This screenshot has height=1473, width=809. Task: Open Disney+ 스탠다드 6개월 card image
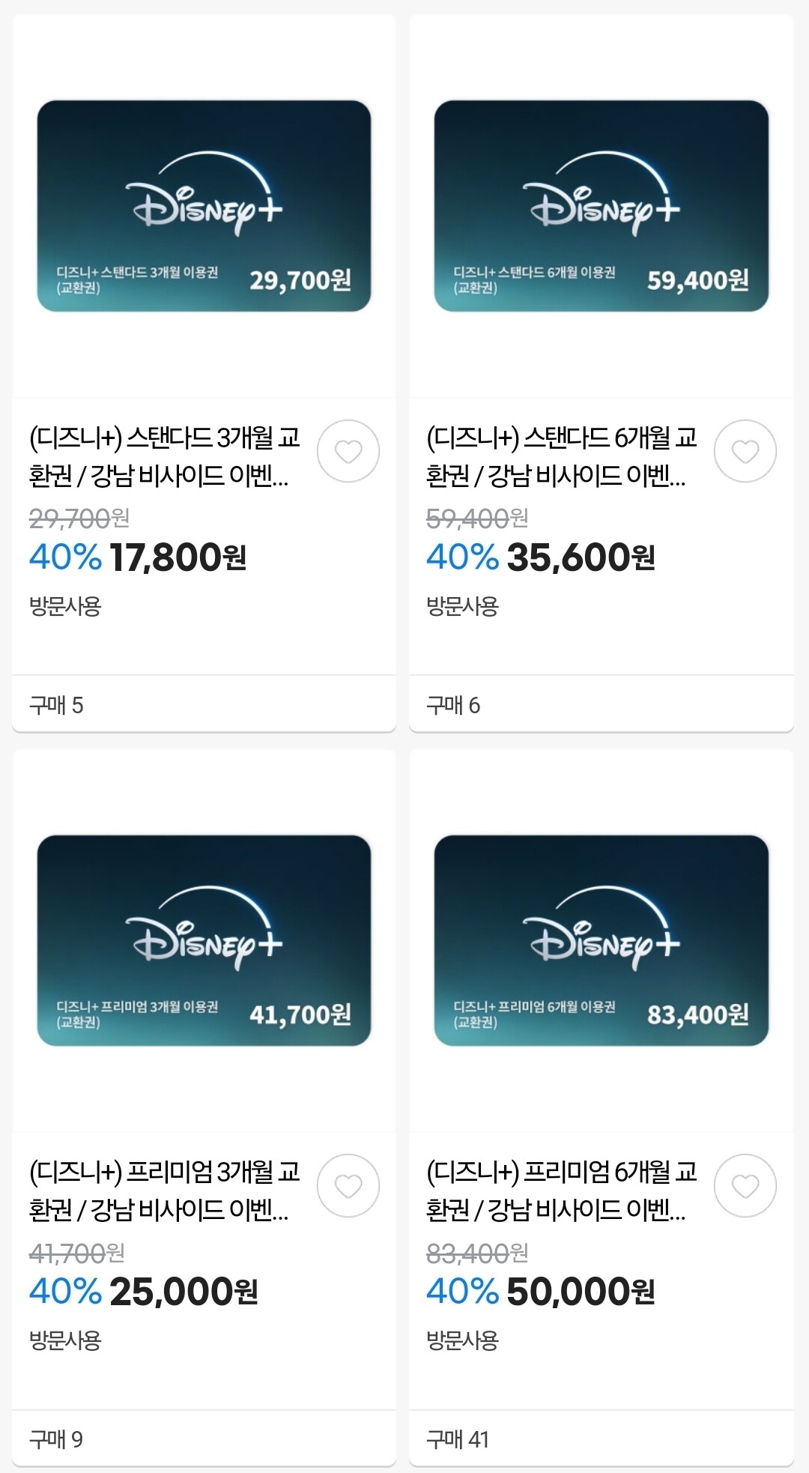pyautogui.click(x=602, y=206)
